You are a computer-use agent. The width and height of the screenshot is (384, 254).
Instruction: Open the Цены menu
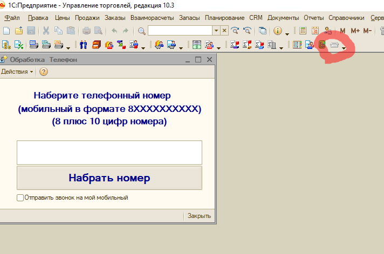pyautogui.click(x=62, y=18)
